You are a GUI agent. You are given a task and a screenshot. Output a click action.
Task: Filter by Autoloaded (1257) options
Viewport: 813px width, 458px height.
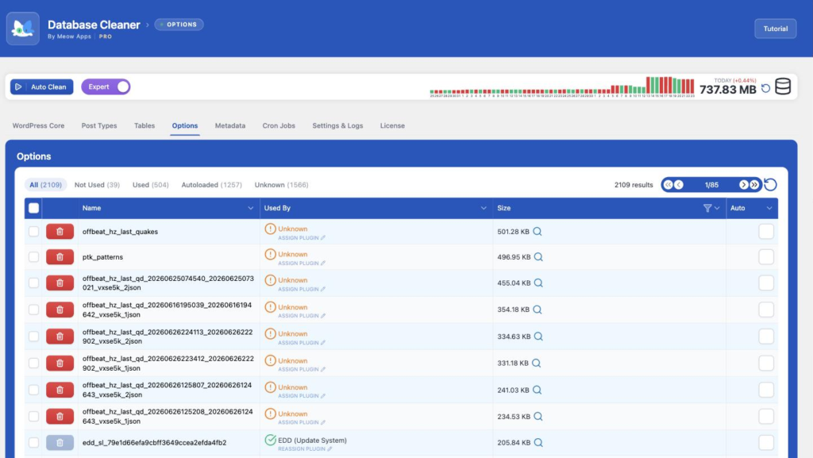pos(211,185)
